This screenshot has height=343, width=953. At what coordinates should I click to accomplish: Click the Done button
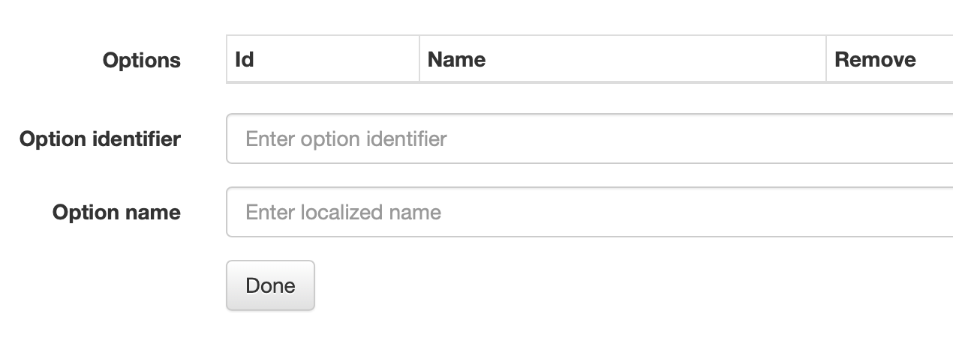point(270,285)
